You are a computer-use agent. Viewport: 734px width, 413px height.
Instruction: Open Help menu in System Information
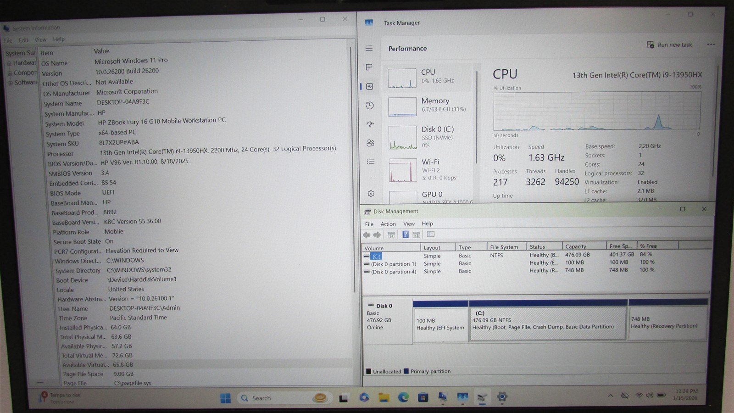[x=59, y=39]
